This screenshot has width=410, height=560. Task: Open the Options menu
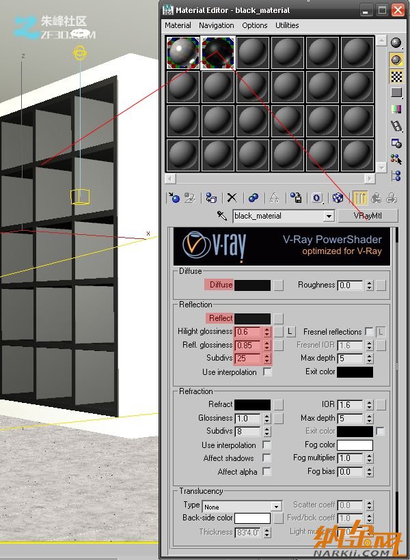[x=254, y=25]
